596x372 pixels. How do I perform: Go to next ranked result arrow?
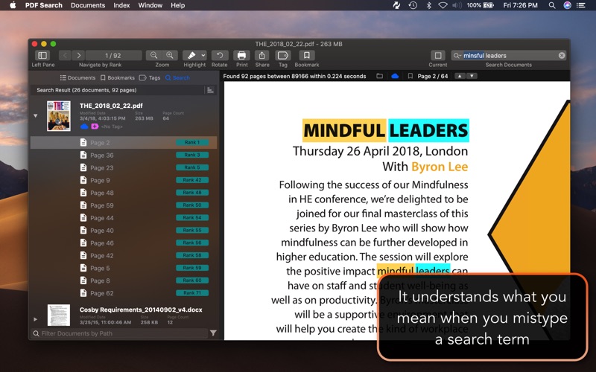pyautogui.click(x=79, y=55)
